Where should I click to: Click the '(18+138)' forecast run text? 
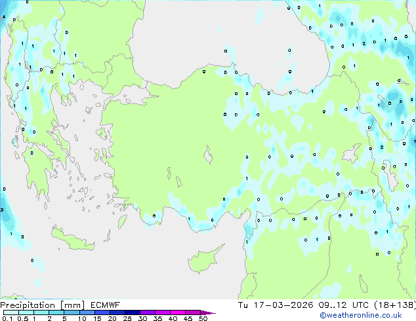pos(395,305)
